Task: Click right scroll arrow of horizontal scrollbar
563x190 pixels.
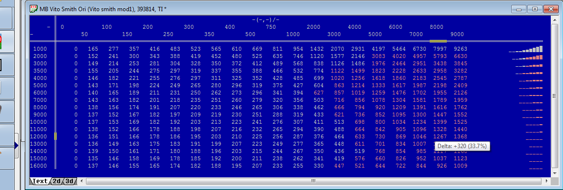Action: (x=547, y=181)
